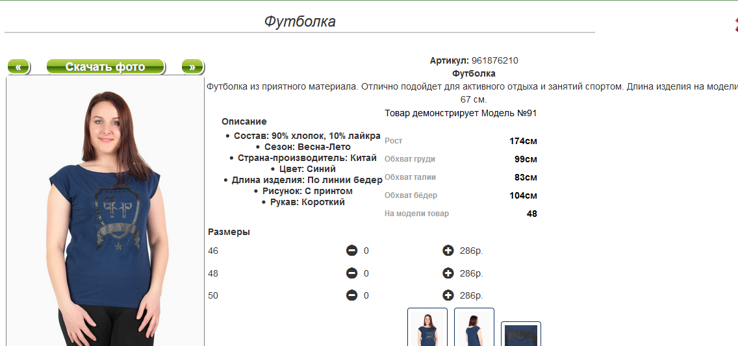Decrease quantity for size 46
This screenshot has width=738, height=346.
351,251
